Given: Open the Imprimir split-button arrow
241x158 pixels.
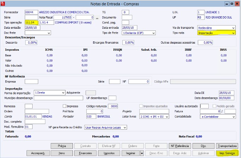Looking at the screenshot, I should tap(142, 153).
